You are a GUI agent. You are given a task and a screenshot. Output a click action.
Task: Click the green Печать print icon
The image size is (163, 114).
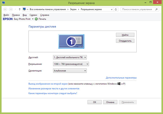tap(36, 19)
